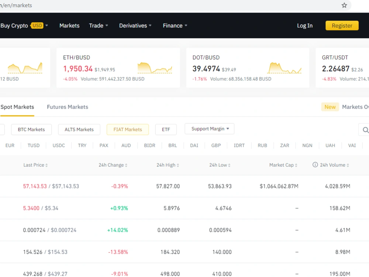
Task: Bookmark page with the star icon
Action: (x=344, y=5)
